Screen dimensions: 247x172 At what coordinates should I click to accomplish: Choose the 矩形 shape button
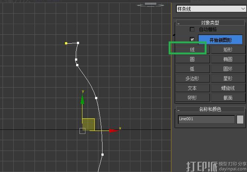pyautogui.click(x=228, y=49)
